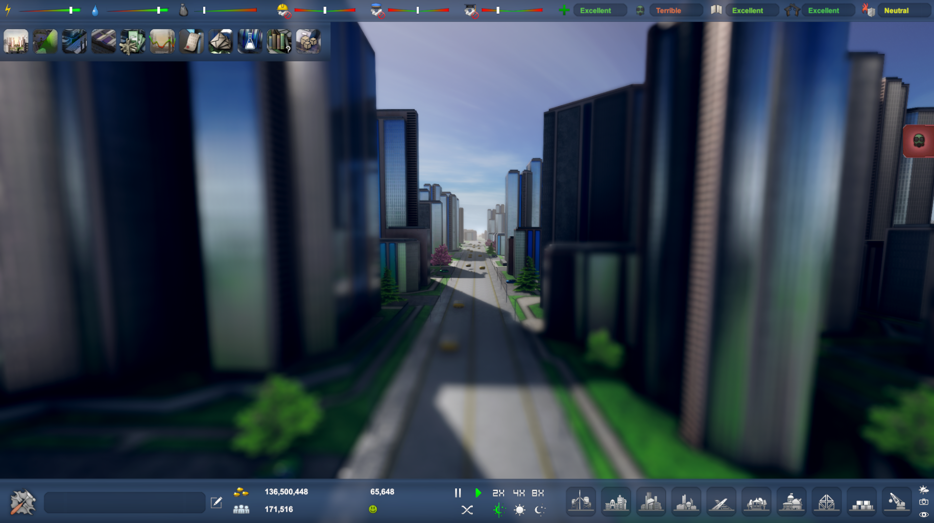
Task: Click the power supply slider
Action: point(50,10)
